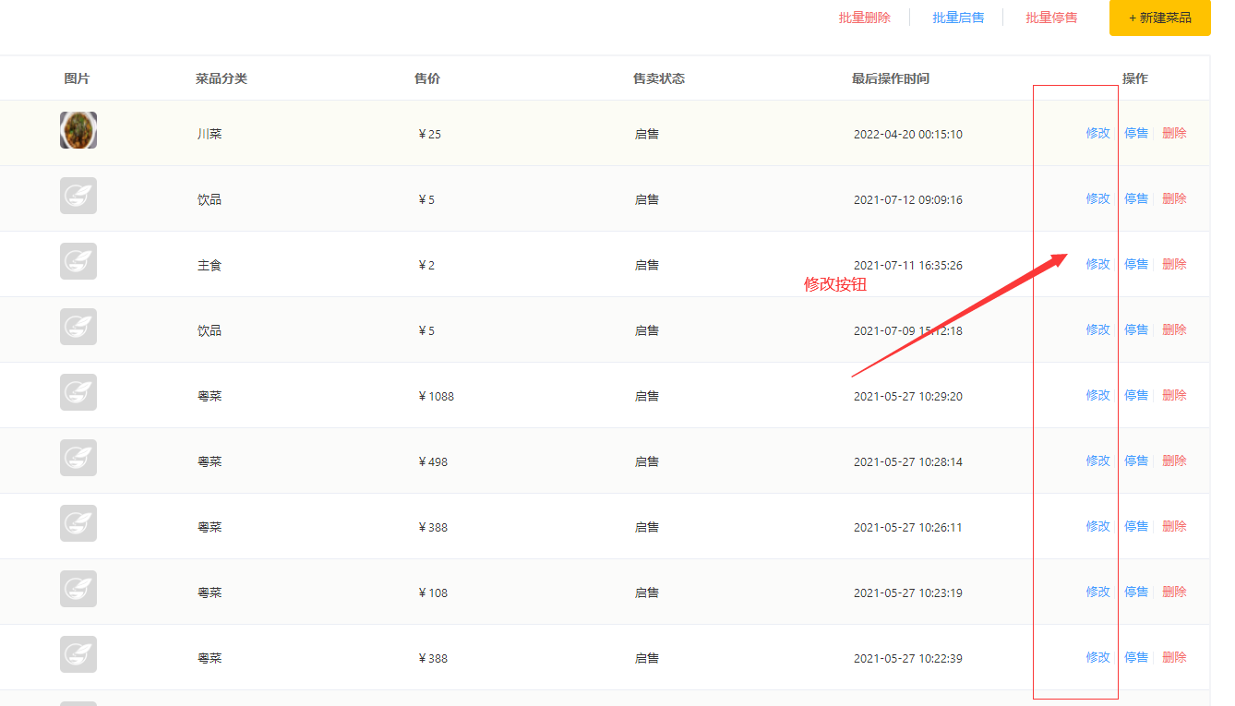Click the placeholder dish icon for 主食 row
This screenshot has width=1235, height=706.
point(78,261)
